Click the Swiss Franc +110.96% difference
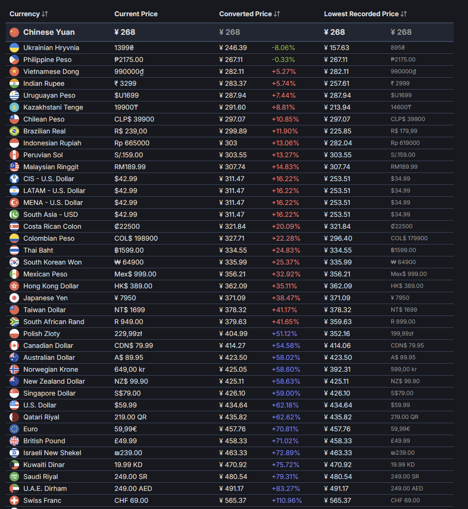 [x=286, y=500]
